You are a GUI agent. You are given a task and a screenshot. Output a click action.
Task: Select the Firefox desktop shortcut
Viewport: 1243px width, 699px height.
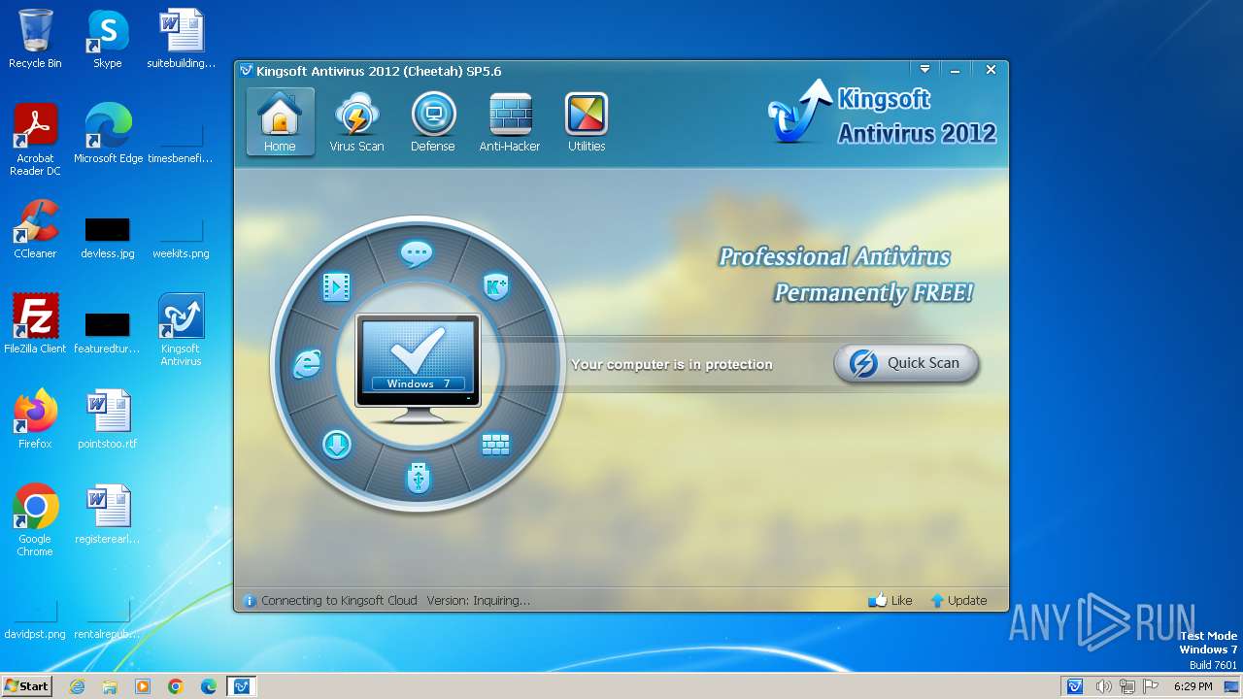coord(35,419)
